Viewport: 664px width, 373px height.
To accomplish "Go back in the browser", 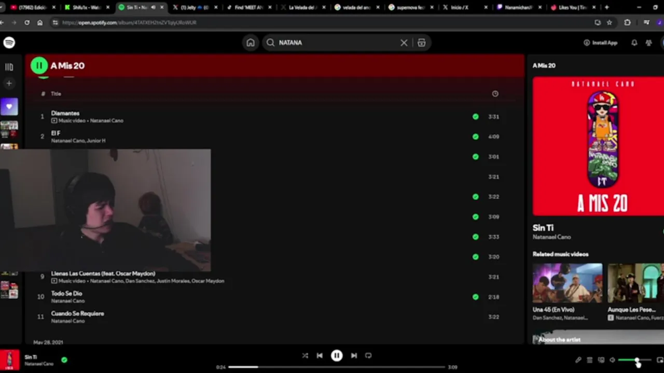I will (3, 22).
